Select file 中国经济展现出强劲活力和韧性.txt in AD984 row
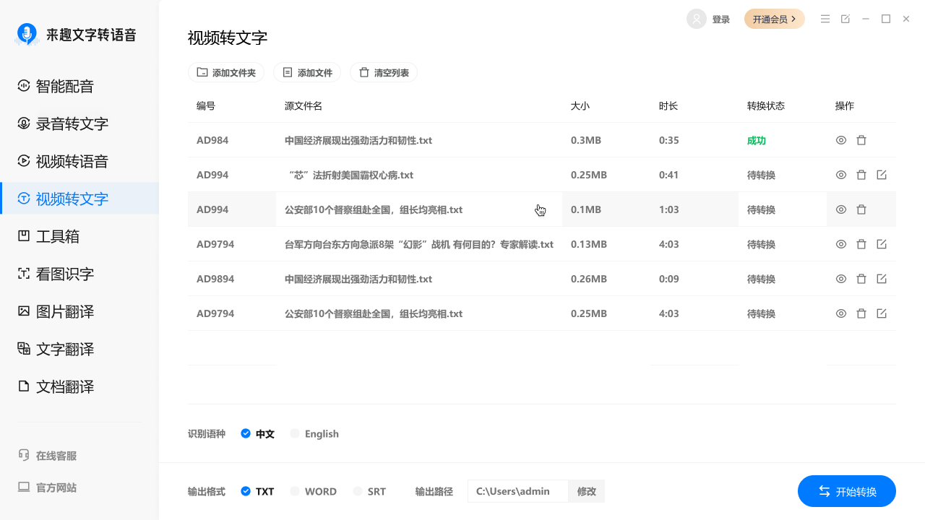925x520 pixels. pos(358,141)
